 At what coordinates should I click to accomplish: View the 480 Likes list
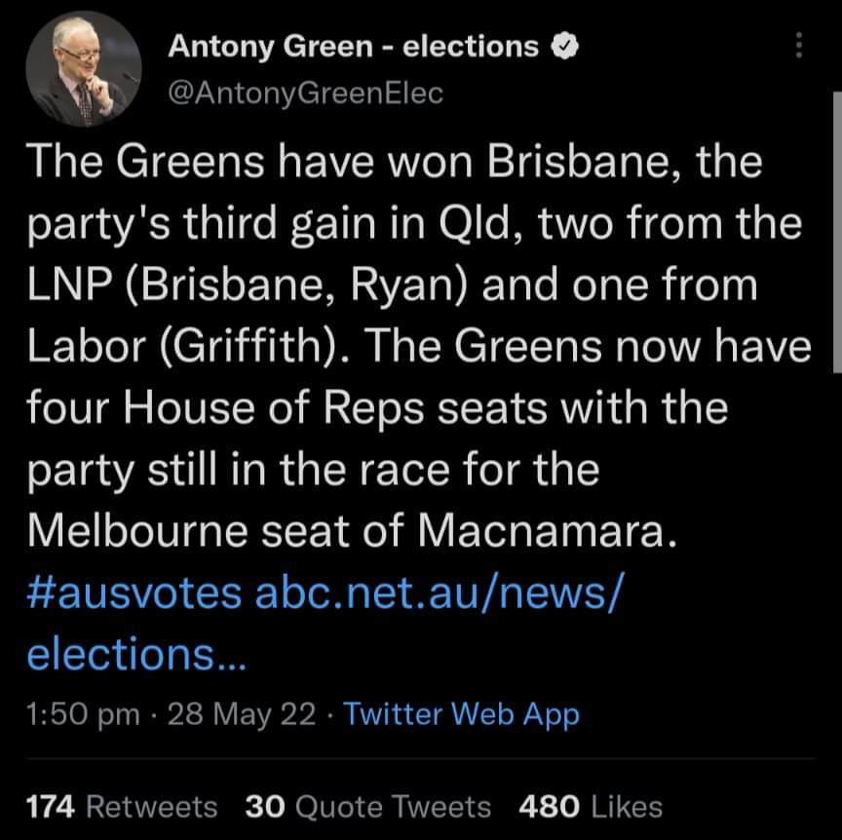click(591, 806)
